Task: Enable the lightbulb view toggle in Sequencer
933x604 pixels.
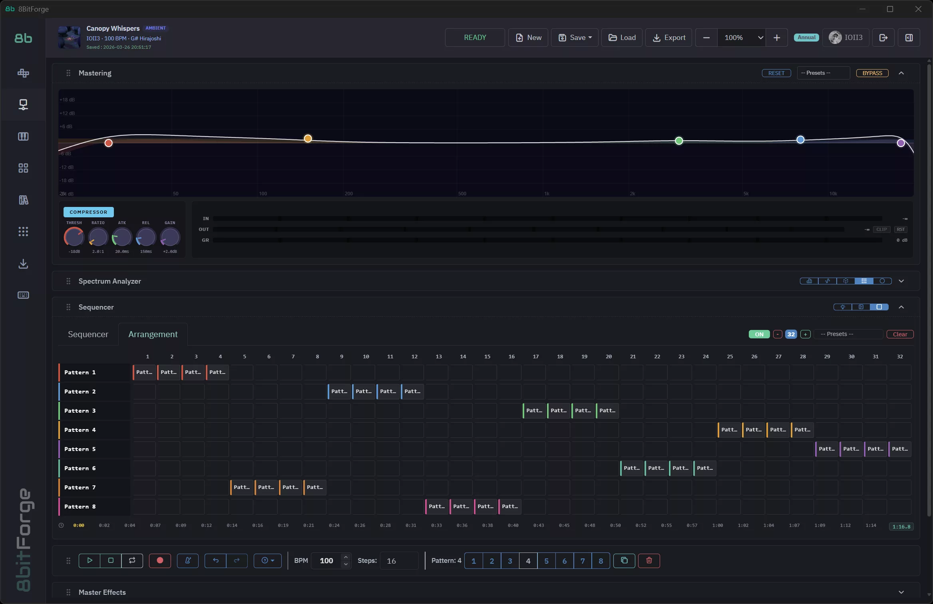Action: (843, 307)
